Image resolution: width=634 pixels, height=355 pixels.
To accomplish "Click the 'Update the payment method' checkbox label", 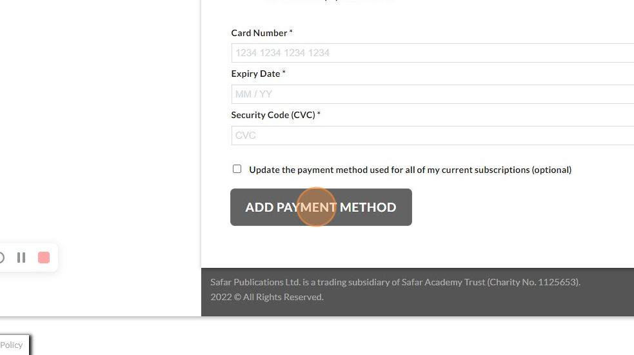I will coord(387,170).
